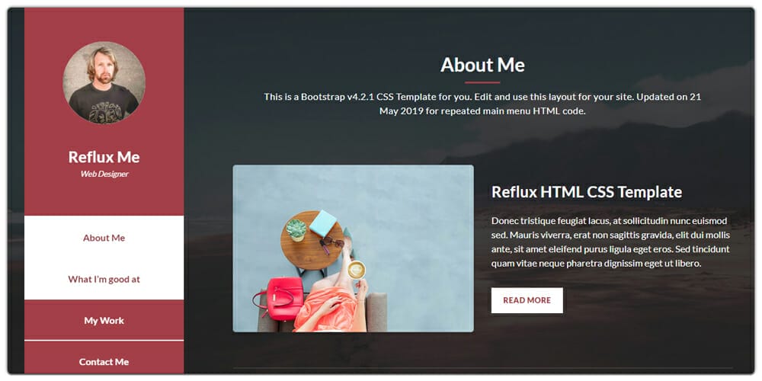Click the Donec tristique description paragraph
Screen dimensions: 762x381
pos(610,242)
